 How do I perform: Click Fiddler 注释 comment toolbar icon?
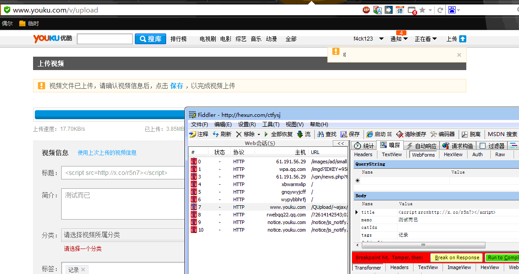coord(199,134)
